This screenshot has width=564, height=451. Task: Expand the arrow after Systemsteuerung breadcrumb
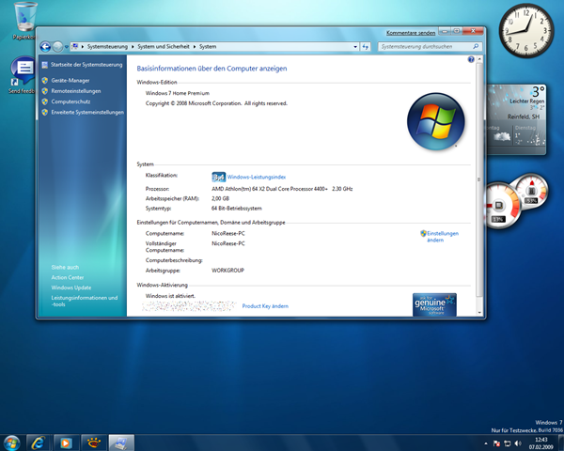pos(133,47)
